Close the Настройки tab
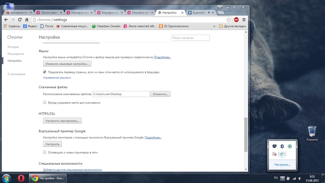This screenshot has height=183, width=325. click(182, 12)
